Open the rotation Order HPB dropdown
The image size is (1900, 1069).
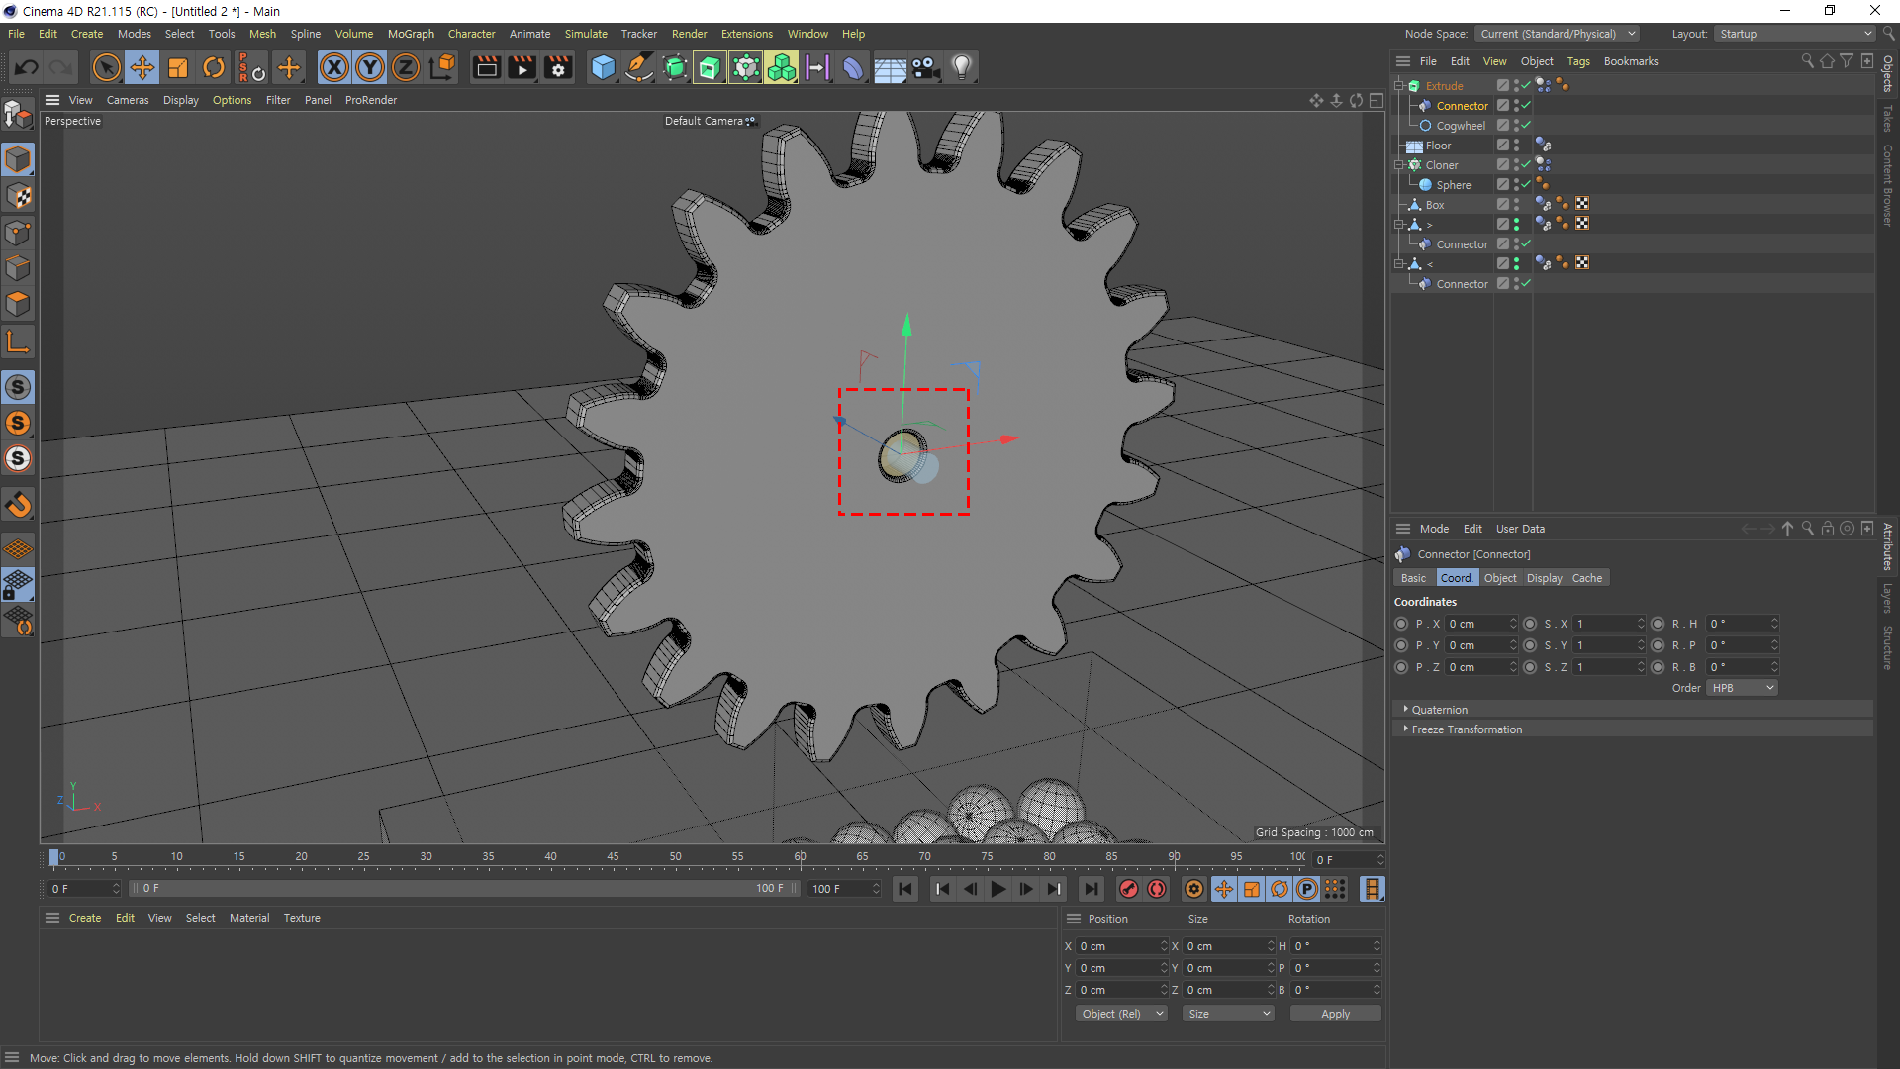(x=1742, y=688)
